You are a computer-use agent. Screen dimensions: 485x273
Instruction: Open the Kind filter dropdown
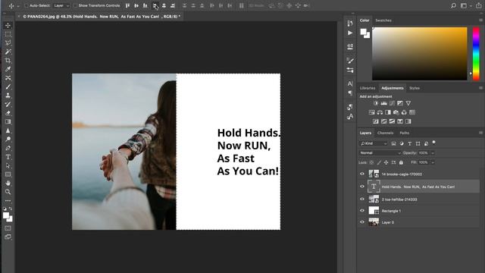[x=374, y=143]
